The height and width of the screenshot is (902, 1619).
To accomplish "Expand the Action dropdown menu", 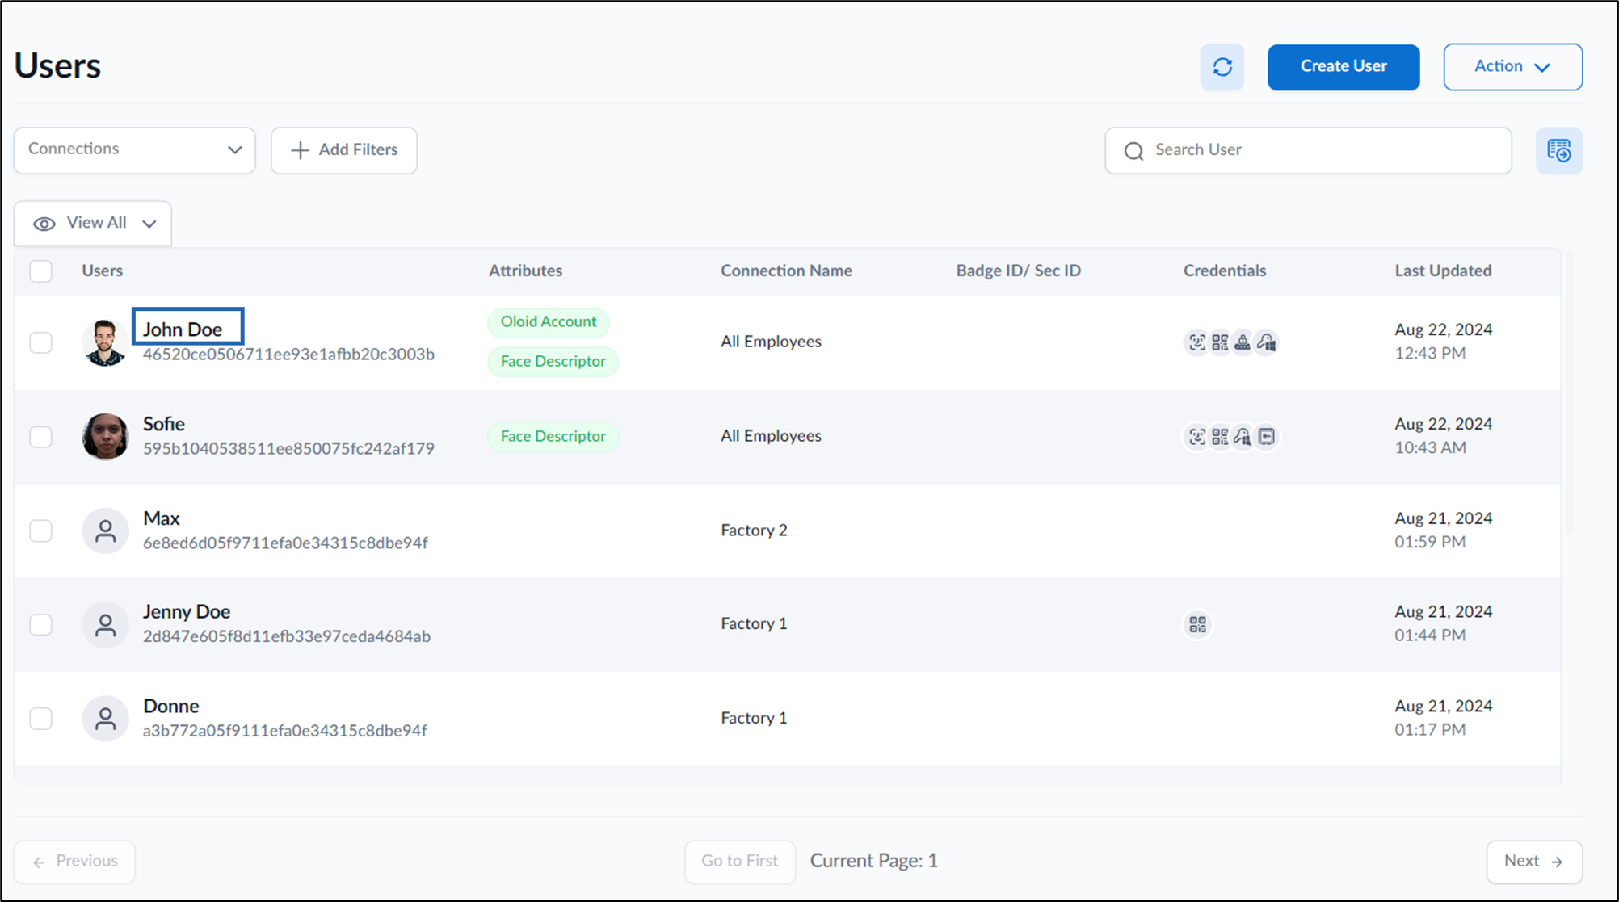I will (x=1512, y=67).
